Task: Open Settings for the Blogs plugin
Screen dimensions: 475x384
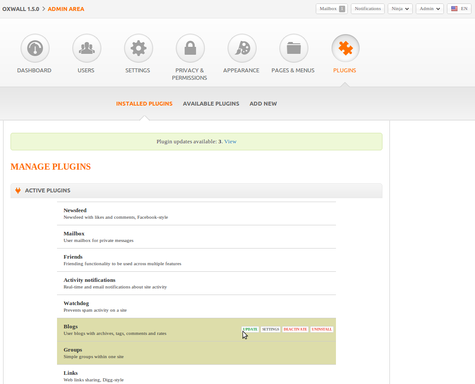Action: tap(271, 329)
